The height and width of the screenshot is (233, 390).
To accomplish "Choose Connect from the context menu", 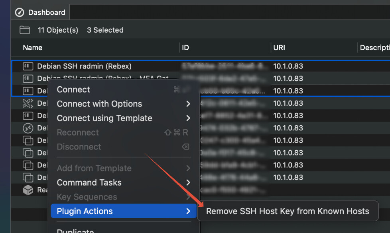I will click(x=73, y=90).
